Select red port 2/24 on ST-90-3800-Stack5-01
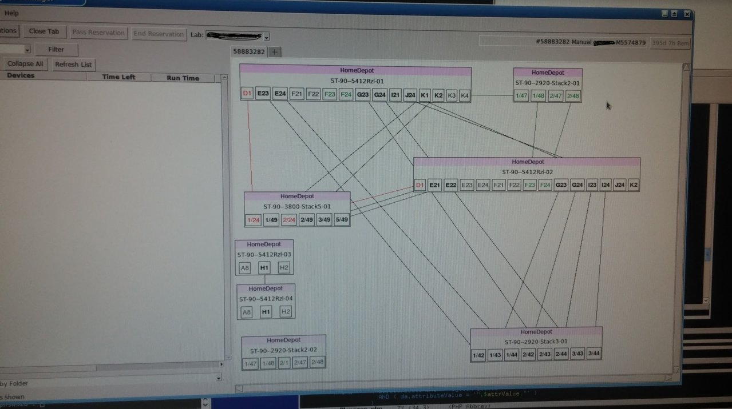 pos(289,220)
